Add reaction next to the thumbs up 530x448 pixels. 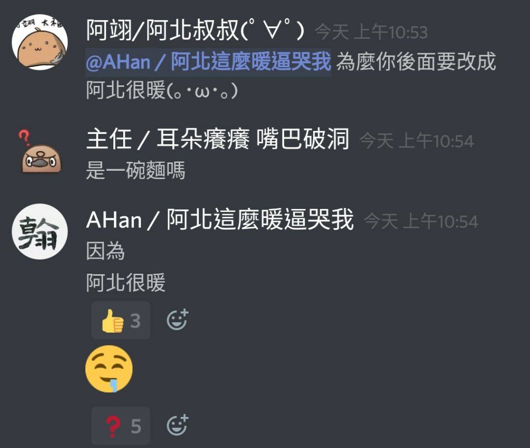tap(177, 320)
